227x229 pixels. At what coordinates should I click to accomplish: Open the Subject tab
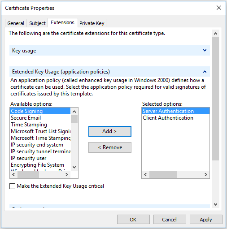click(37, 23)
